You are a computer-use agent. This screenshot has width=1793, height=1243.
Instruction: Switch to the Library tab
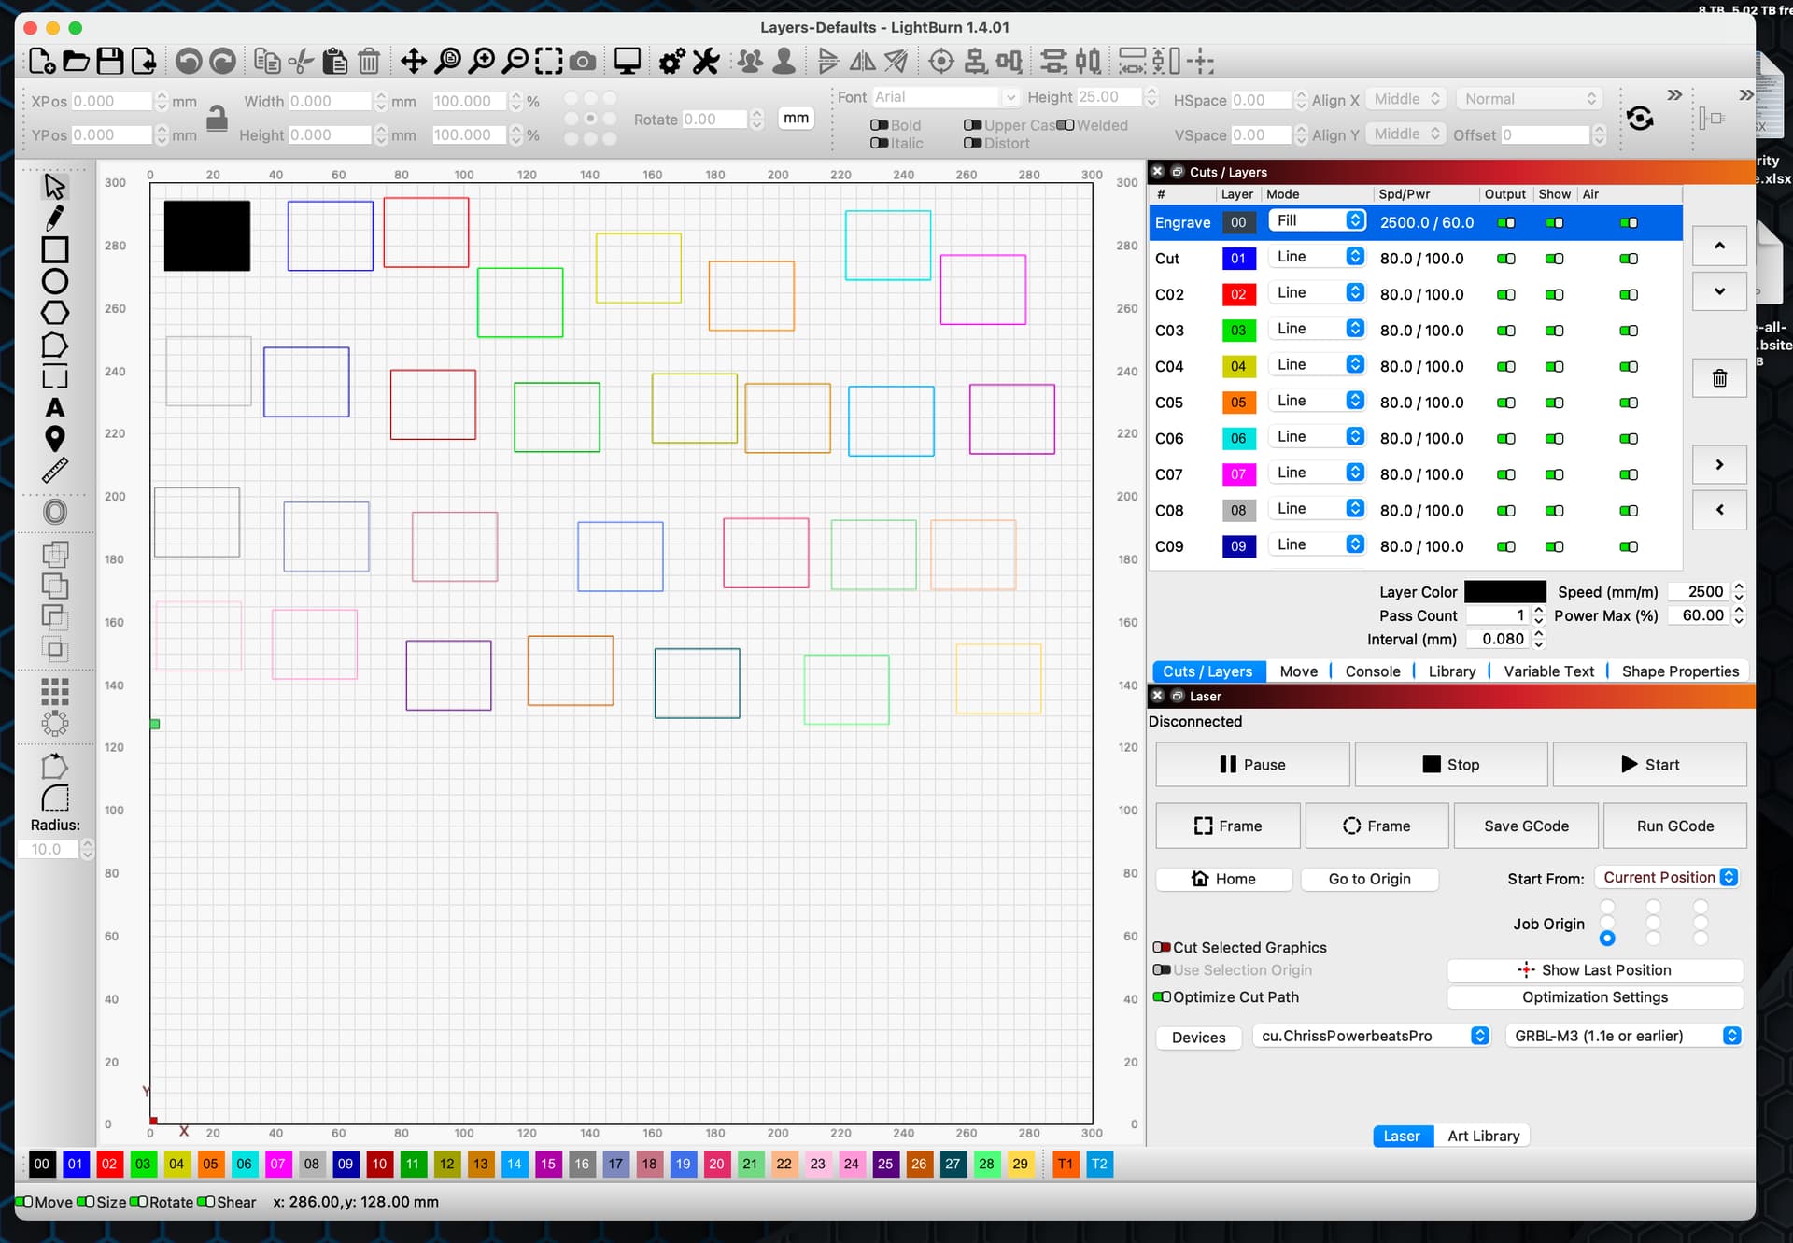[x=1451, y=671]
